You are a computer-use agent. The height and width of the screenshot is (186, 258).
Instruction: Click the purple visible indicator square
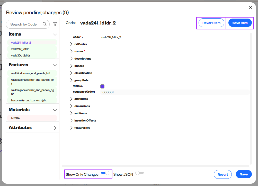(x=102, y=86)
